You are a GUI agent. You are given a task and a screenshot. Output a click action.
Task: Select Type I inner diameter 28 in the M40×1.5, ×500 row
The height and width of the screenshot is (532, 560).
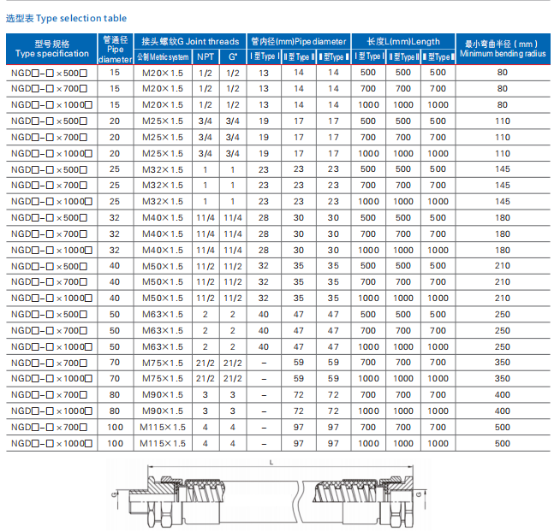[264, 217]
